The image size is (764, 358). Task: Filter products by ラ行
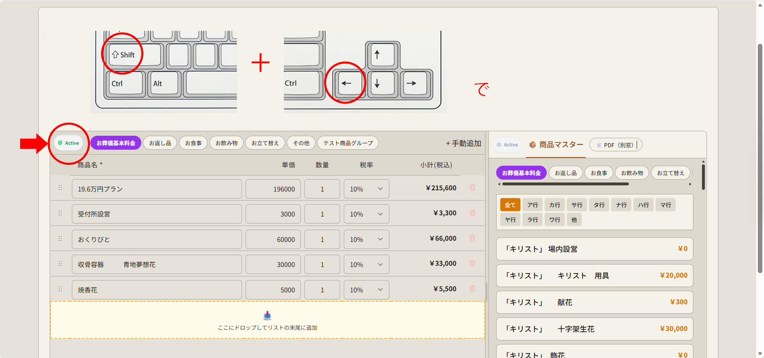(532, 219)
